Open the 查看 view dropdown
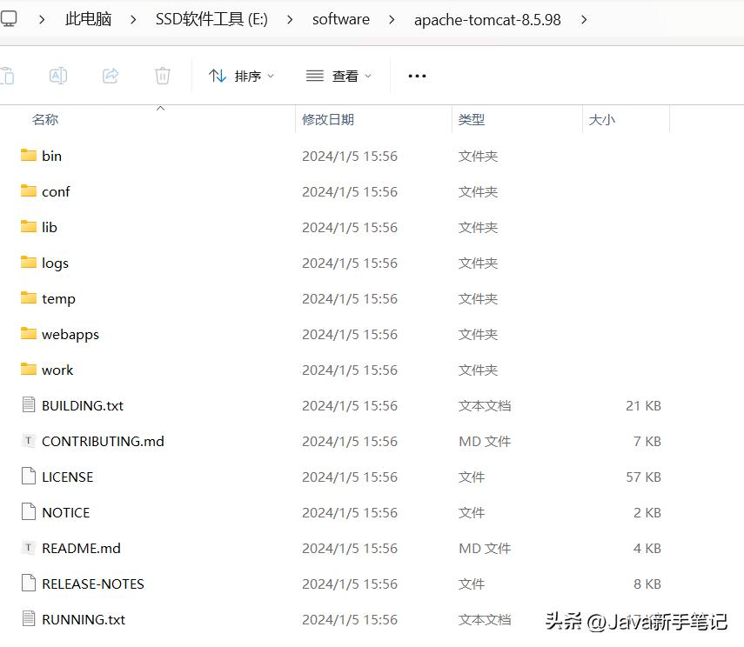 (338, 76)
